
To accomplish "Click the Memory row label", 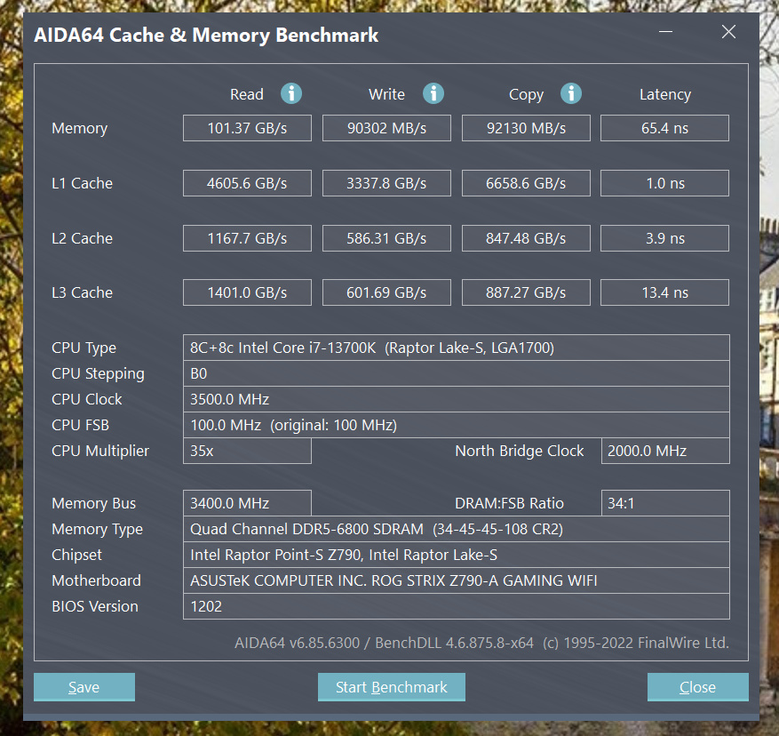I will 79,128.
